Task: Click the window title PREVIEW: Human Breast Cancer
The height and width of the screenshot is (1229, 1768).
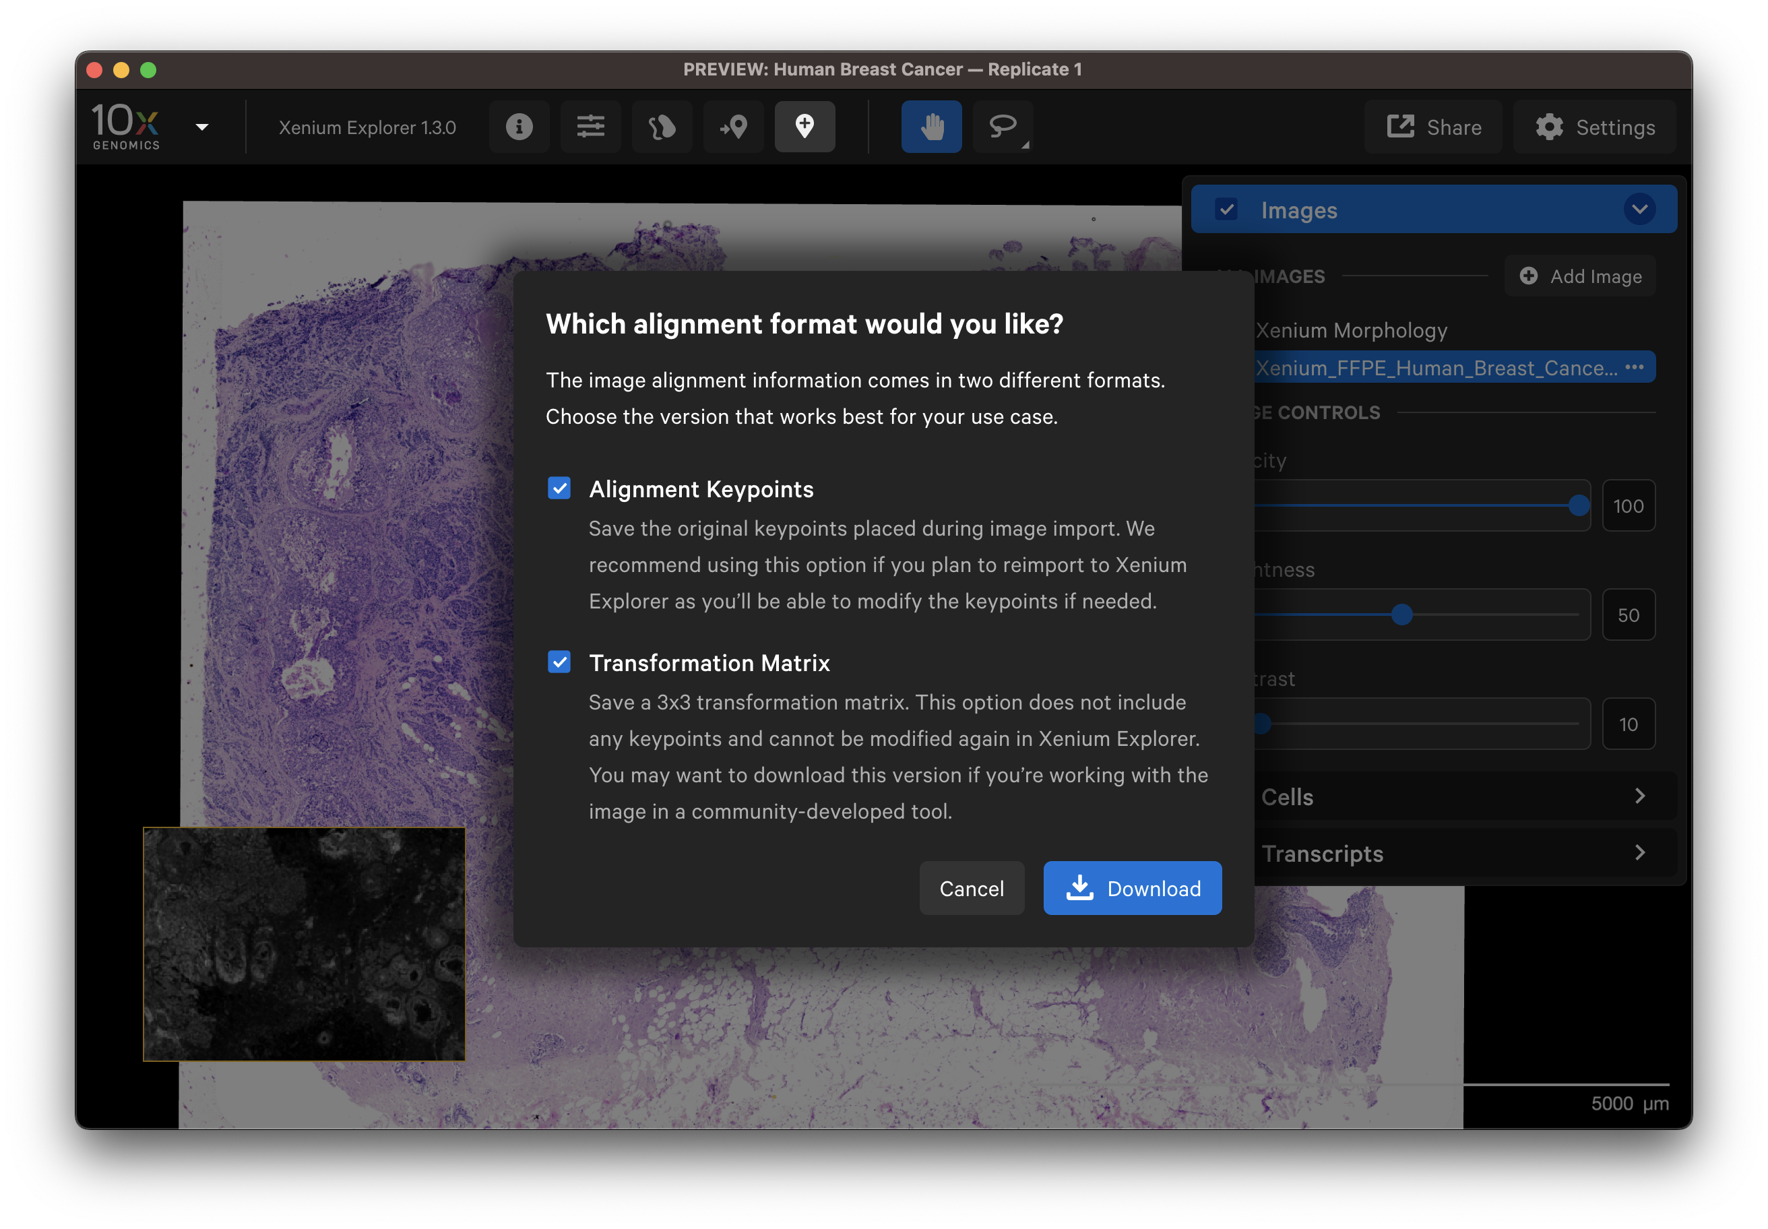Action: tap(883, 69)
